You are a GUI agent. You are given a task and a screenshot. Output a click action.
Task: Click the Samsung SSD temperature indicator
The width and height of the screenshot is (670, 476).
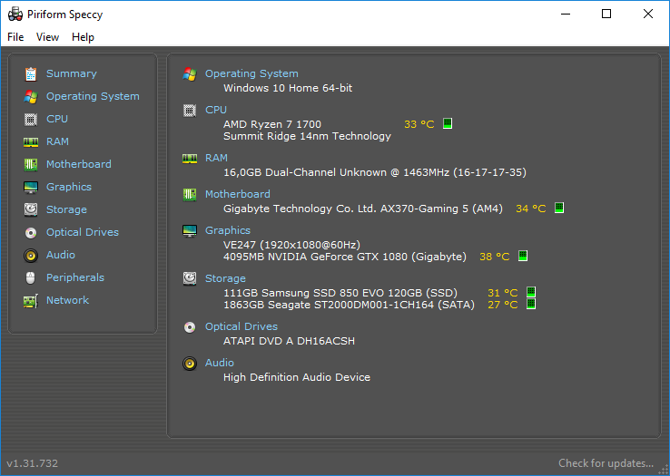click(531, 292)
